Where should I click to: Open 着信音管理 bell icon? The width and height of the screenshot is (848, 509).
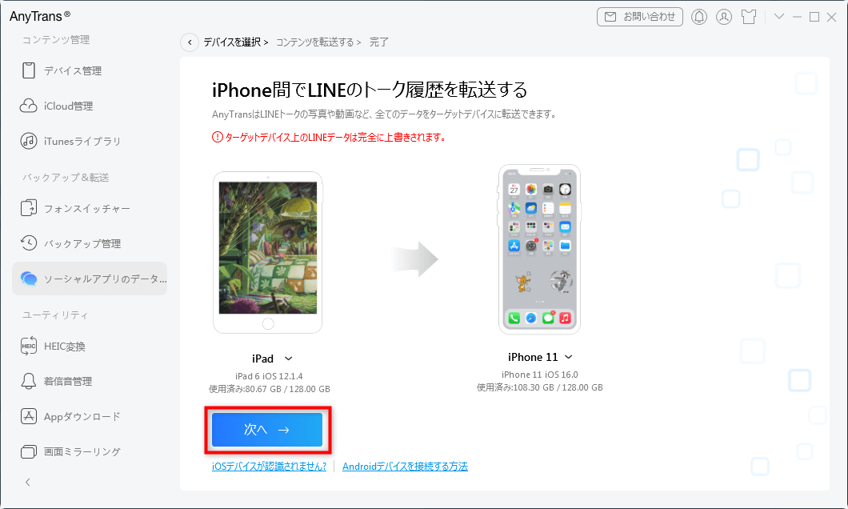28,381
